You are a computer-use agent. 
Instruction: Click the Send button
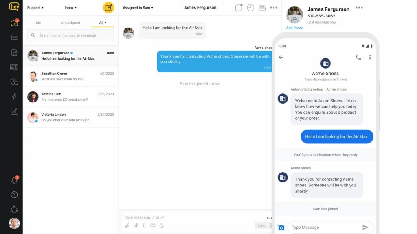tap(261, 225)
